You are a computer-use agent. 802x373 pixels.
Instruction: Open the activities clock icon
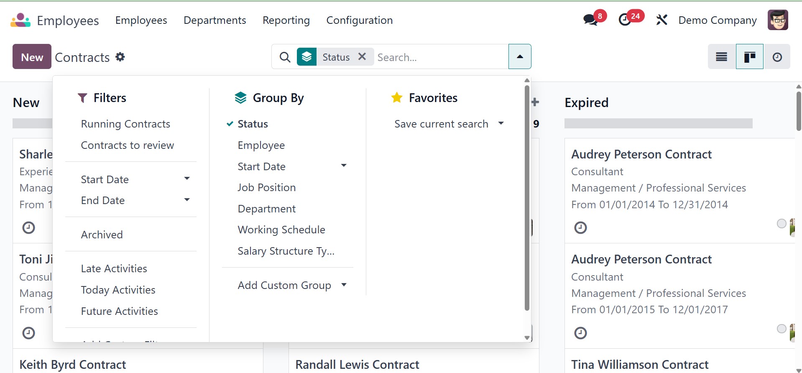coord(625,20)
